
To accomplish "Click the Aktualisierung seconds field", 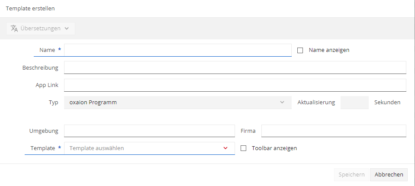I will point(354,103).
